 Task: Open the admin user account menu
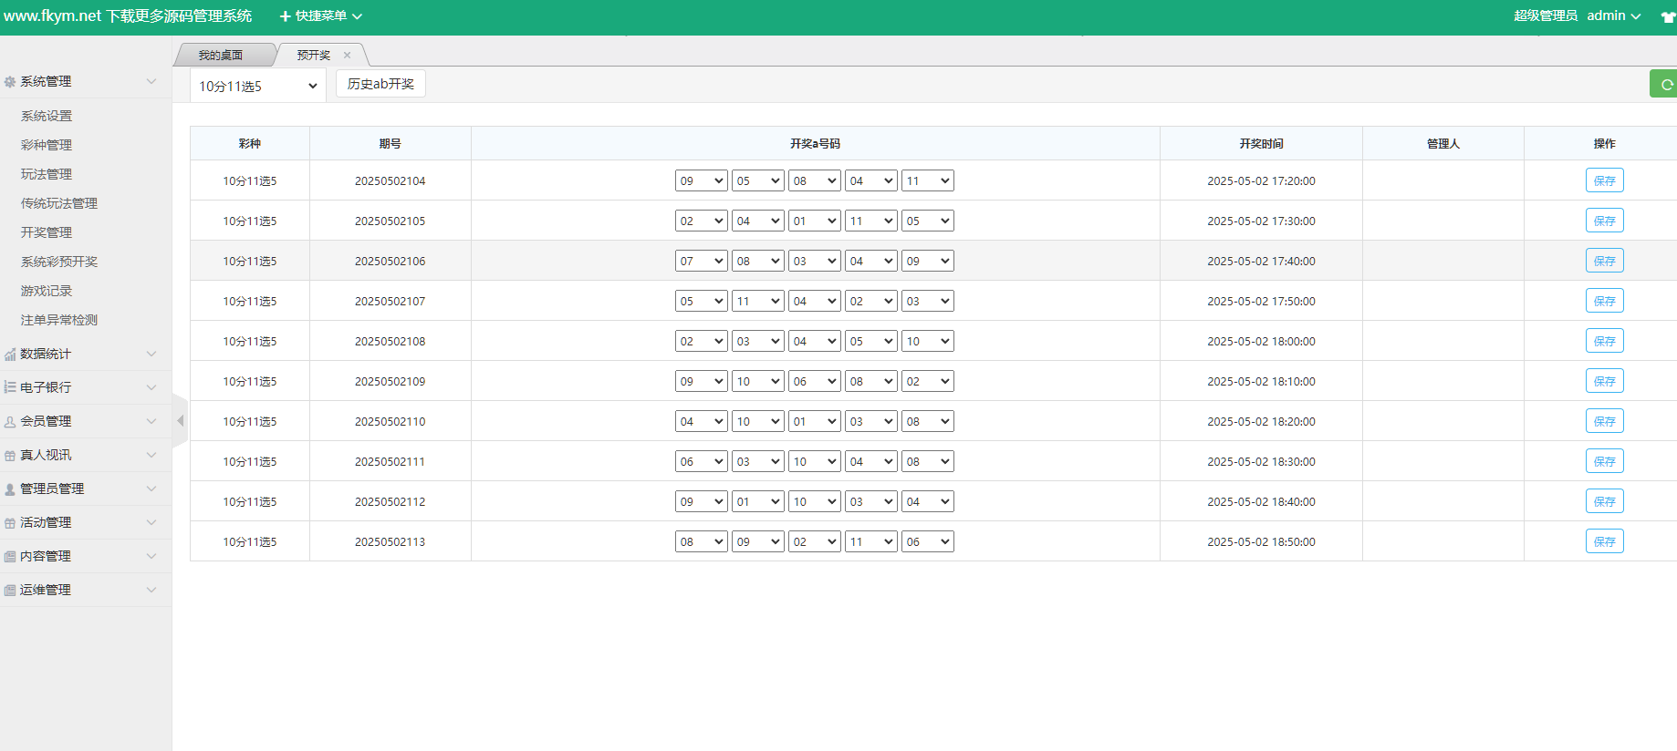click(1613, 16)
